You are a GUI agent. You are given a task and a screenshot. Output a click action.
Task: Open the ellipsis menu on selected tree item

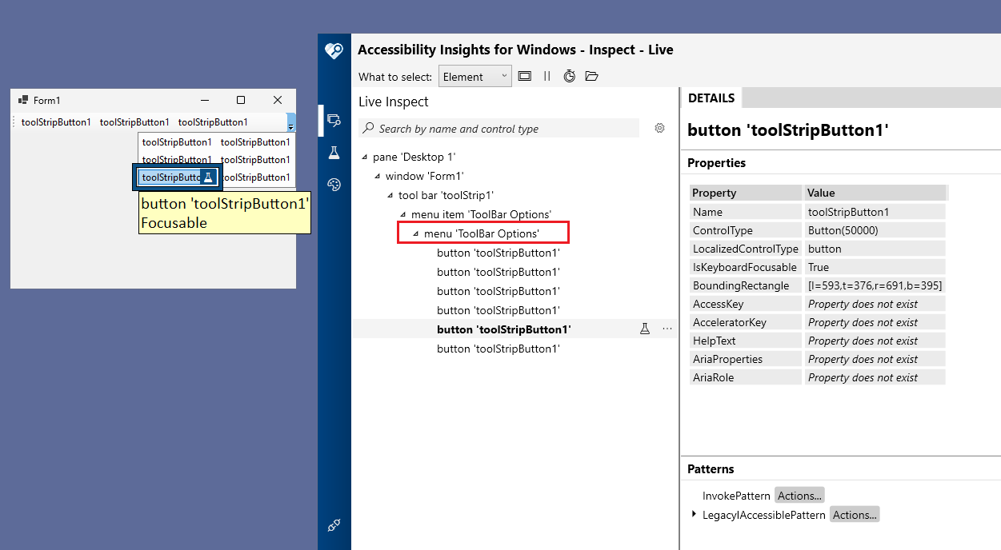(667, 328)
